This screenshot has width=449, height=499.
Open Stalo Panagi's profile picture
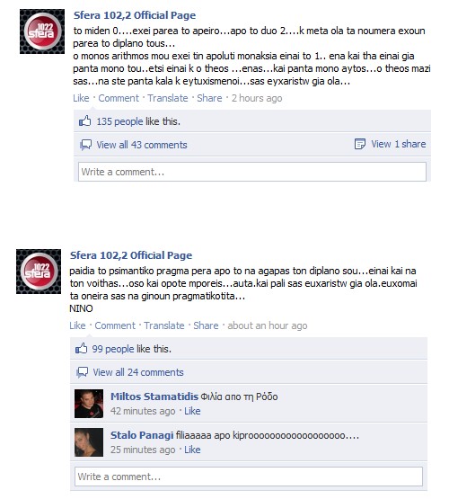[x=89, y=442]
